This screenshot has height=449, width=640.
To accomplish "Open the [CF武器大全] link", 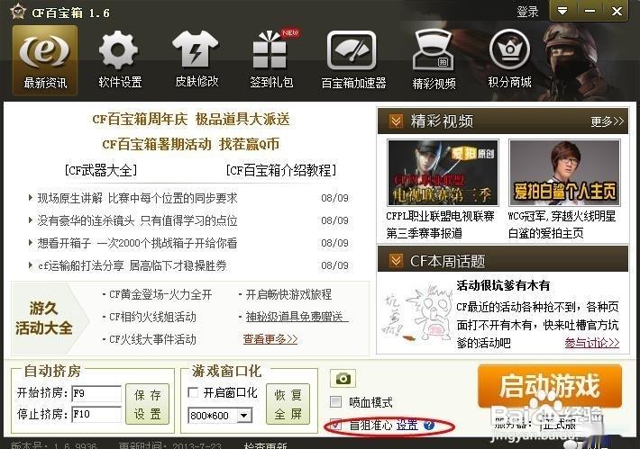I will pos(101,170).
